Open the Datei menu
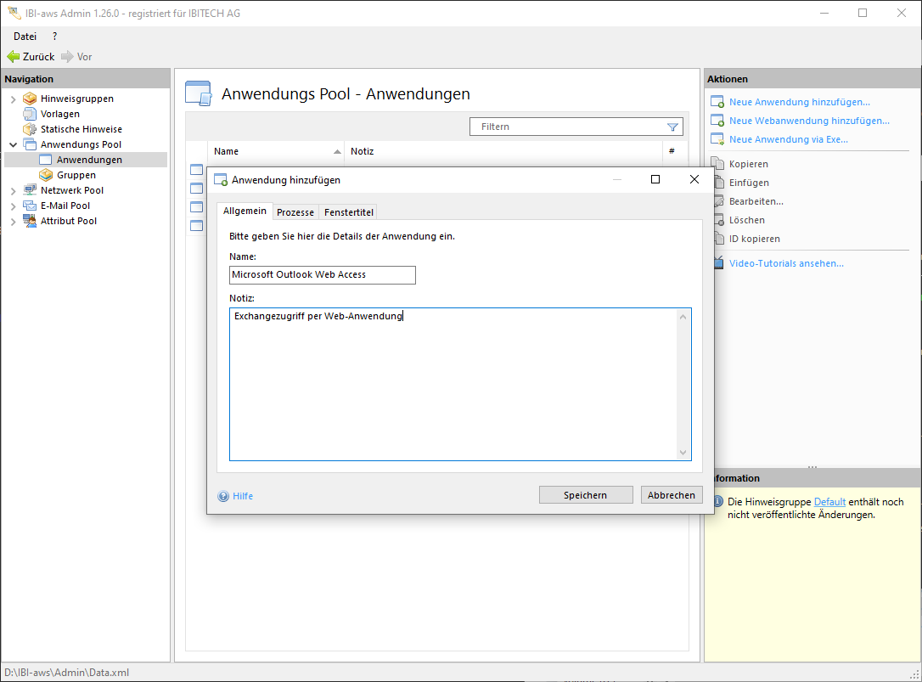922x682 pixels. (25, 37)
